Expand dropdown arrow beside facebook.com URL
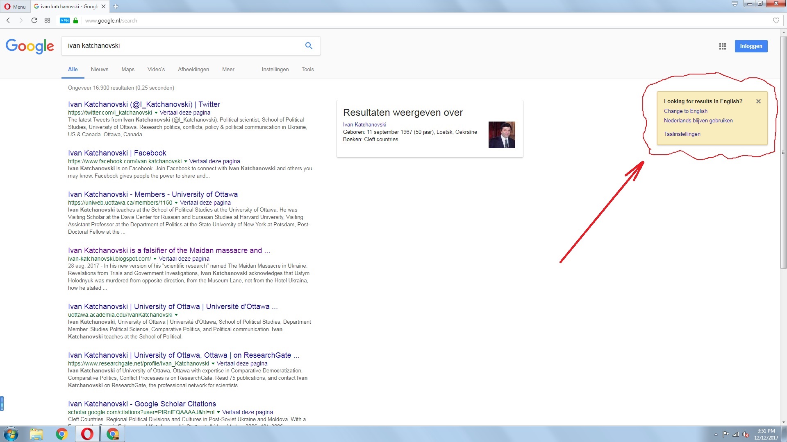This screenshot has height=442, width=787. click(186, 162)
